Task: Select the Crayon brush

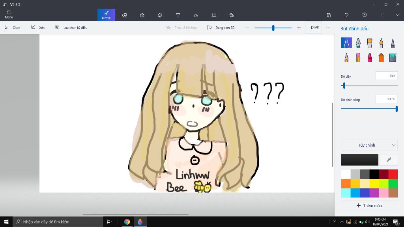Action: [369, 58]
